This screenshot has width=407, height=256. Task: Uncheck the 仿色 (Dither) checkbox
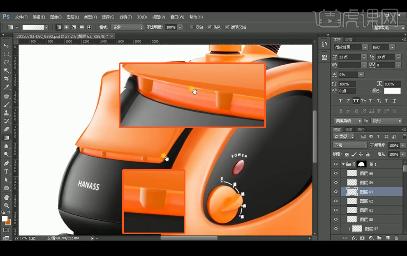210,28
